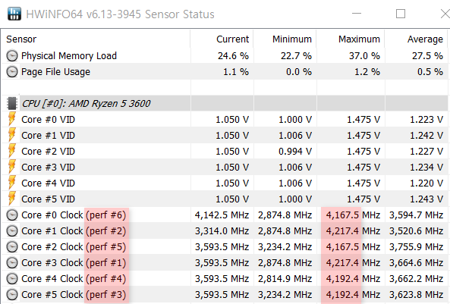Click the clock icon beside Core #0 Clock
The width and height of the screenshot is (450, 304).
click(x=12, y=215)
